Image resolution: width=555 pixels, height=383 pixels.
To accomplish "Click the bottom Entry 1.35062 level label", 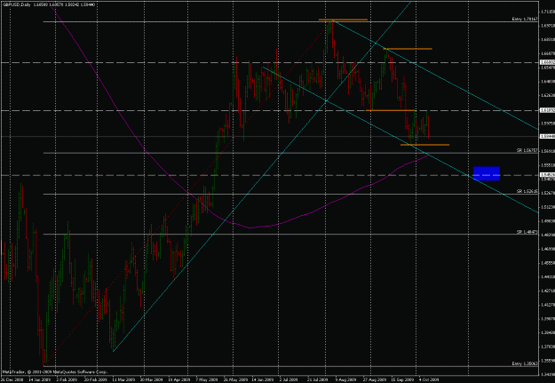I will [525, 363].
